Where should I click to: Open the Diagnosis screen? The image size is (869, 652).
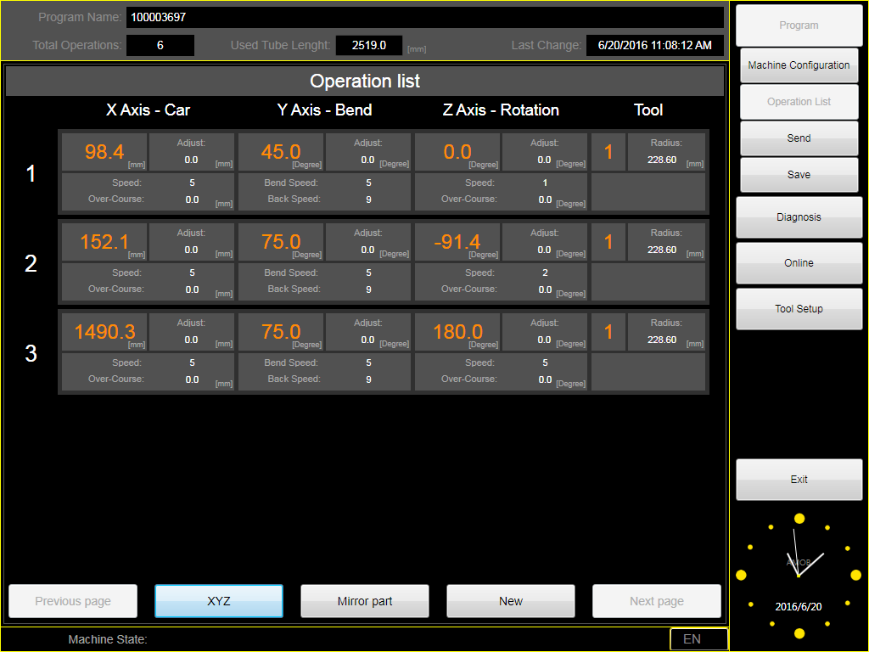pos(799,217)
